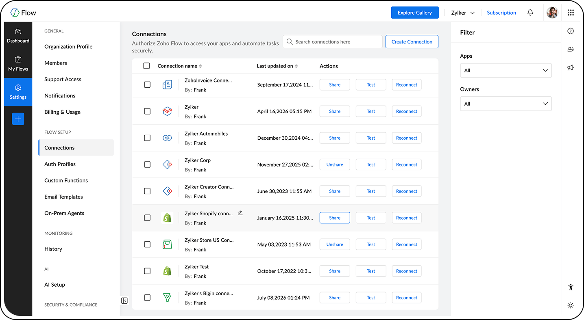Open Billing & Usage
The width and height of the screenshot is (584, 320).
point(62,112)
